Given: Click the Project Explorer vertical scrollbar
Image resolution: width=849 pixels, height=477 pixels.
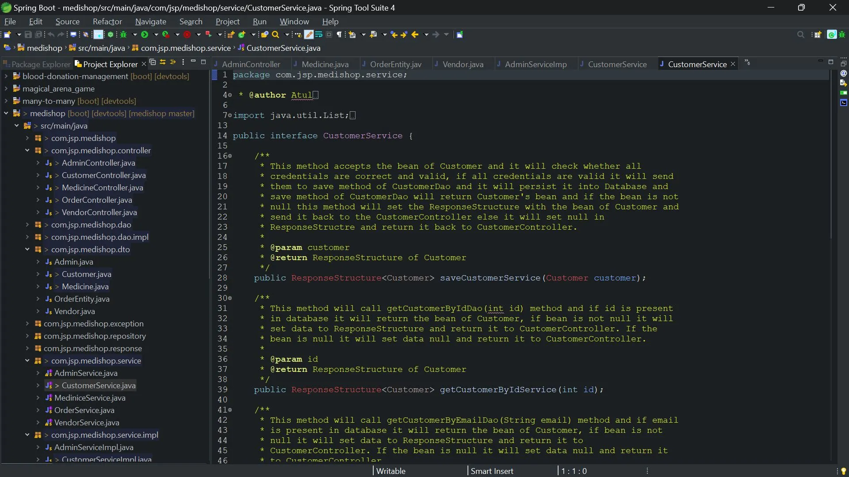Looking at the screenshot, I should point(209,174).
